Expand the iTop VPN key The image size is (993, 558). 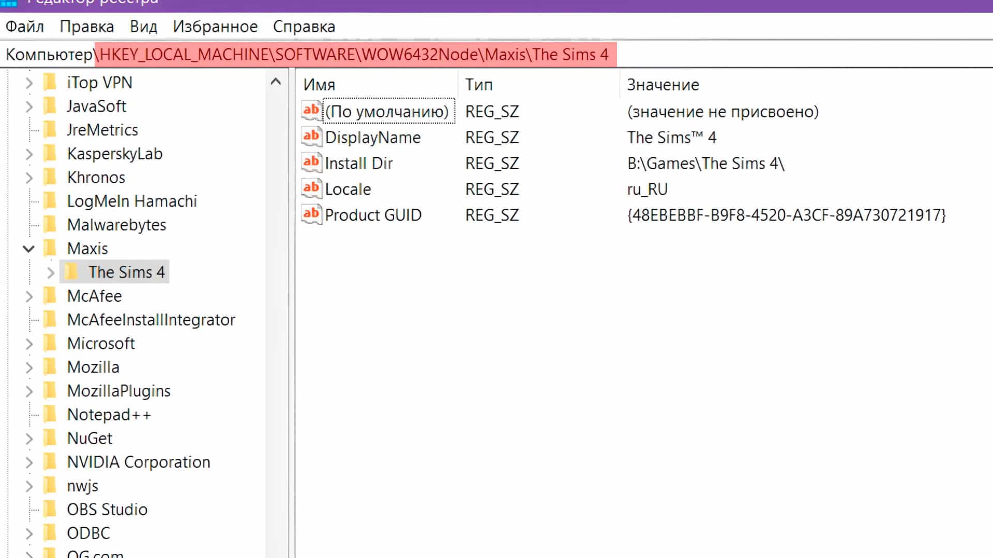pyautogui.click(x=29, y=83)
